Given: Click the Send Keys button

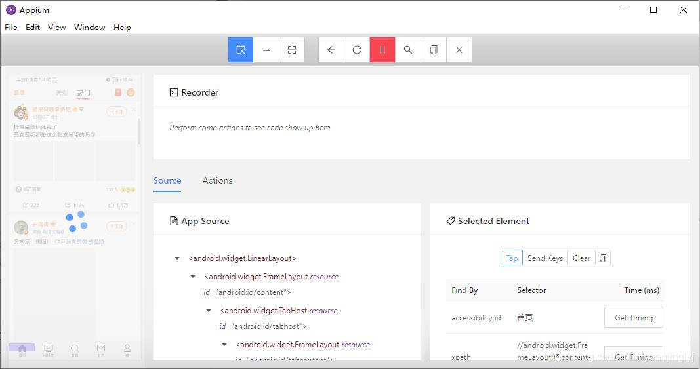Looking at the screenshot, I should tap(545, 258).
